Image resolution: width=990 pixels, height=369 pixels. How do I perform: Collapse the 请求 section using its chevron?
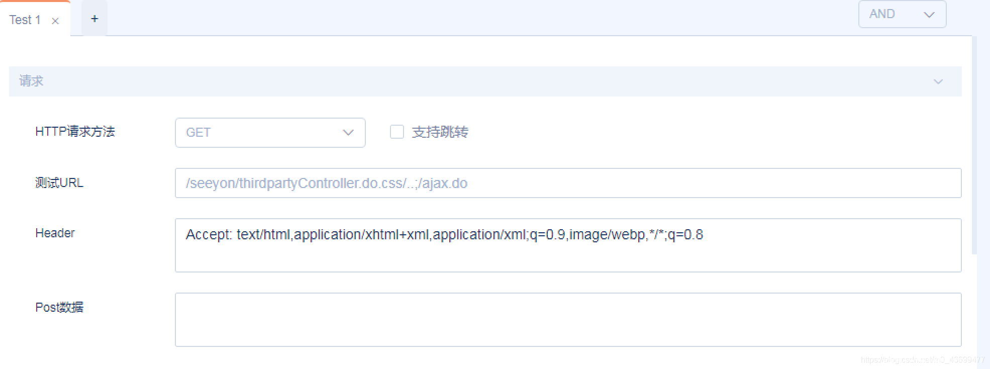tap(938, 81)
